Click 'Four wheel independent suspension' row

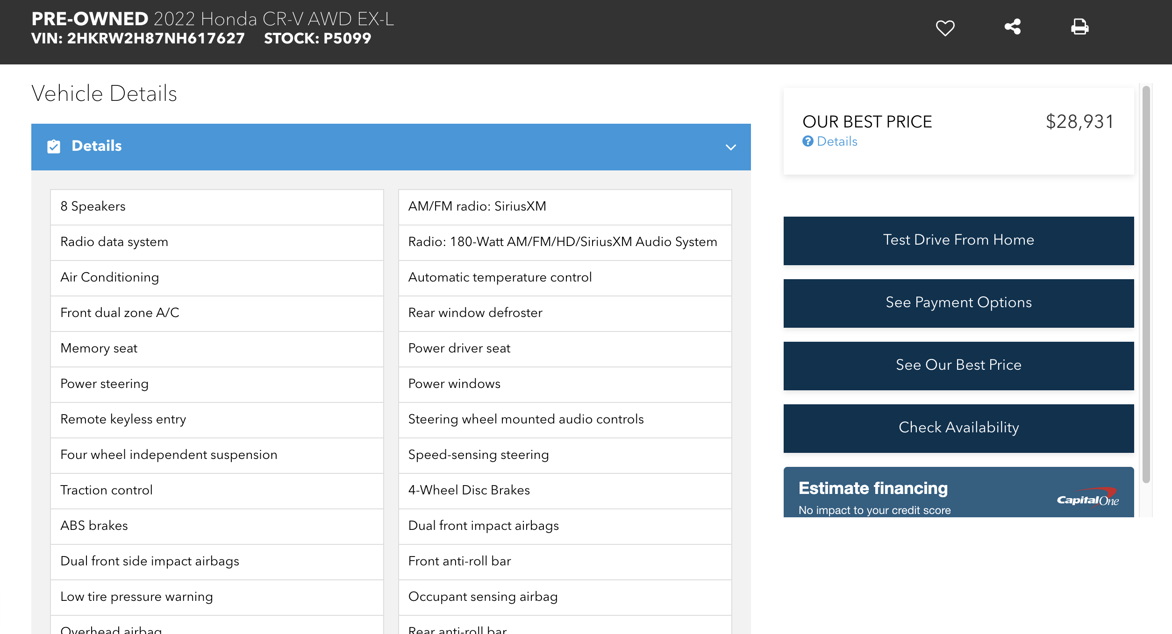(x=217, y=455)
